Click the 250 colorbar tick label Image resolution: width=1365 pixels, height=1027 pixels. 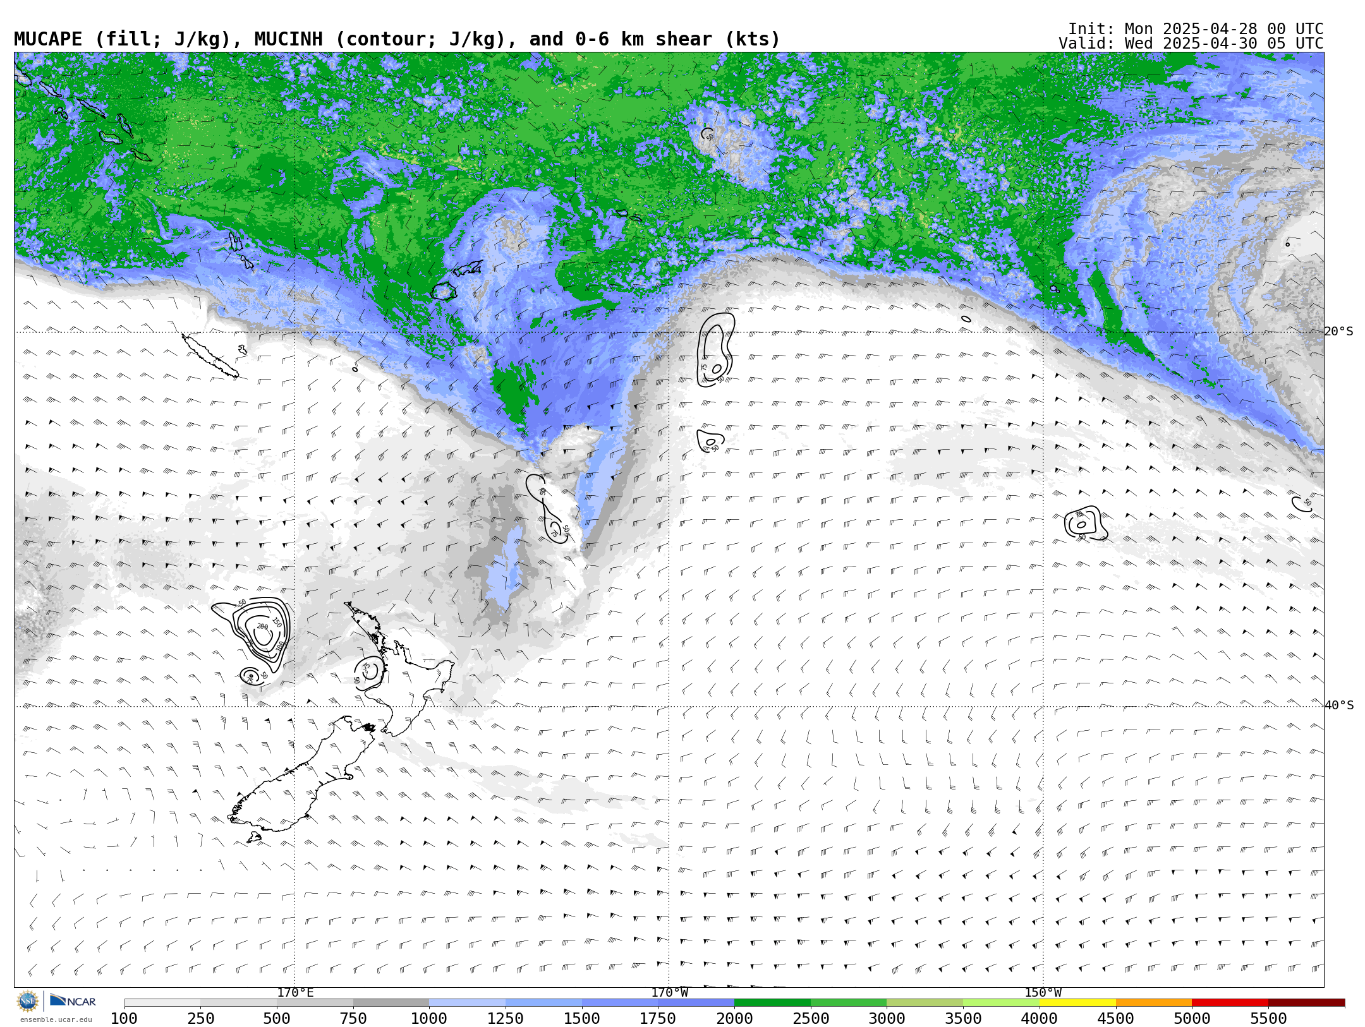coord(200,1019)
